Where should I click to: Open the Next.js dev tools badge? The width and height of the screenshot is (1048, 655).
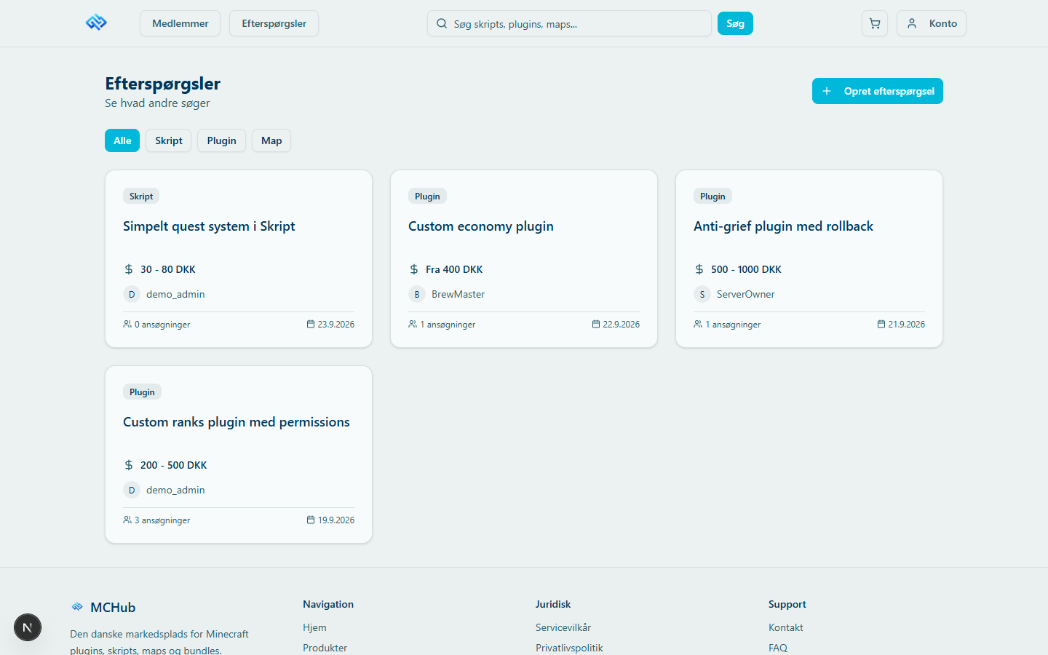[28, 627]
